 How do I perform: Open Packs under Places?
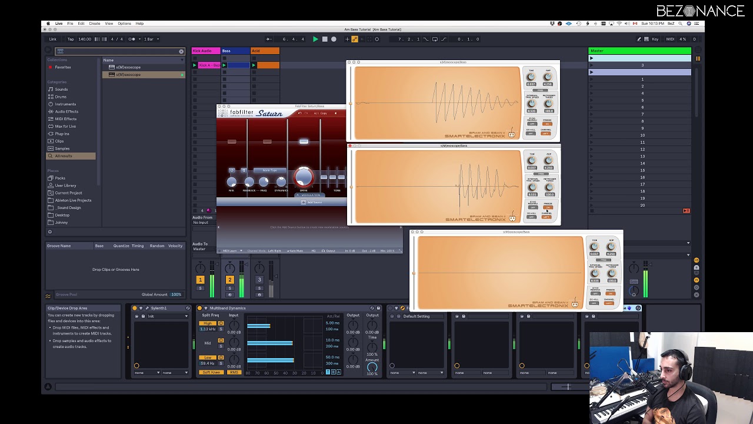pyautogui.click(x=60, y=178)
